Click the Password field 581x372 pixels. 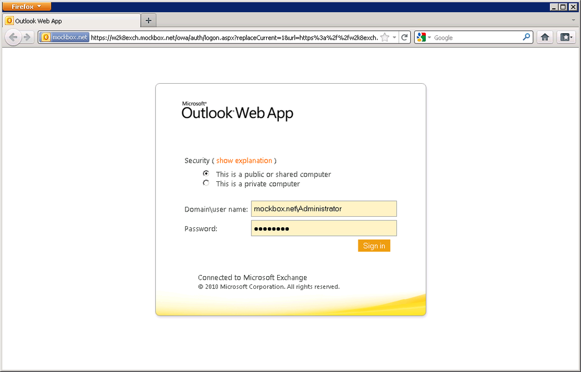click(324, 228)
